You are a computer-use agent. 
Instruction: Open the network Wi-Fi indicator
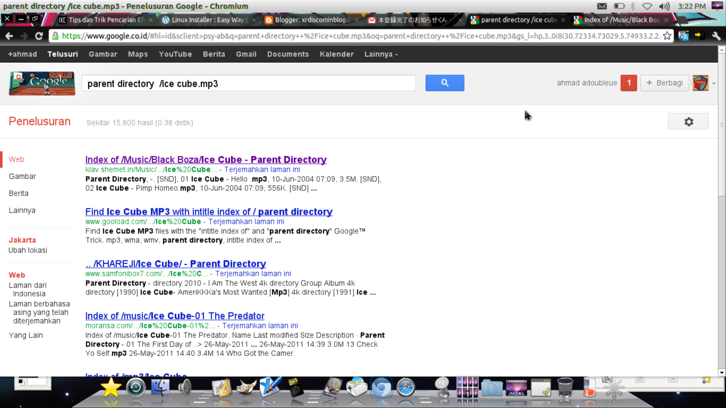point(647,6)
